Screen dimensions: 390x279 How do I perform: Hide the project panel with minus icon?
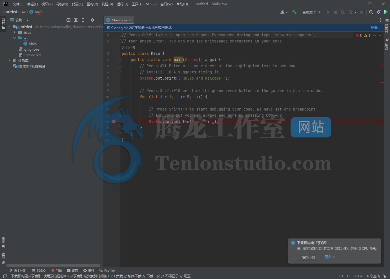click(99, 20)
